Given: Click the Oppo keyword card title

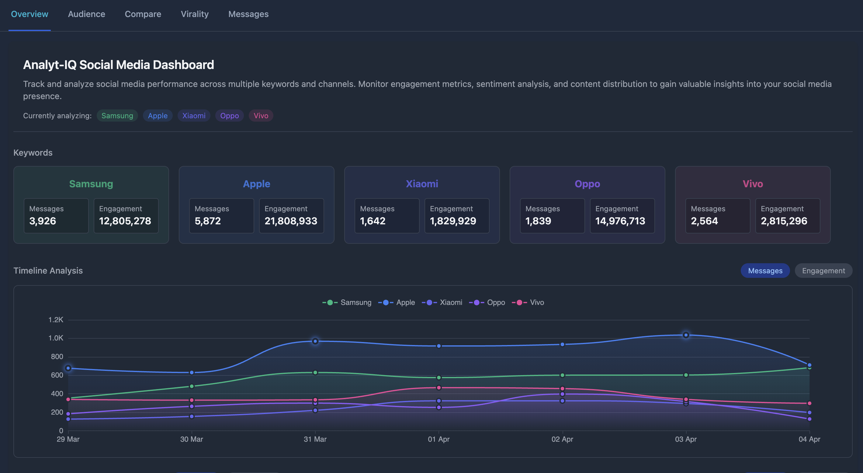Looking at the screenshot, I should point(587,184).
